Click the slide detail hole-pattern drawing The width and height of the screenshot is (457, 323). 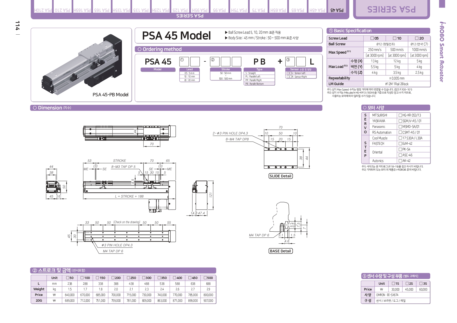tap(281, 158)
